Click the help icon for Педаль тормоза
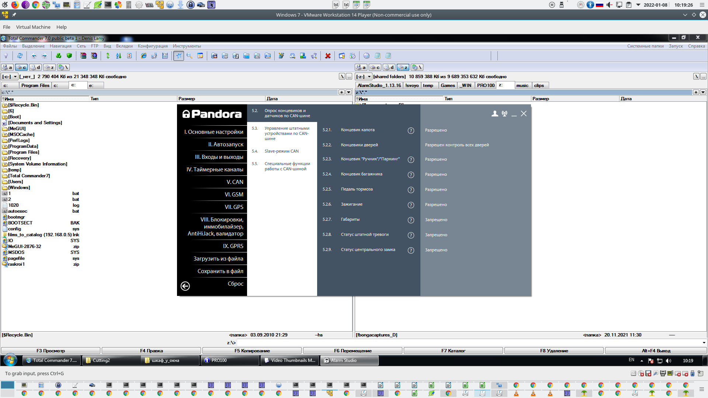This screenshot has height=398, width=708. [x=411, y=190]
